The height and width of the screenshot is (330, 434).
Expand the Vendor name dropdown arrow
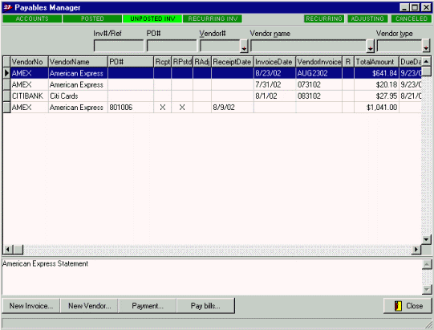tap(371, 47)
